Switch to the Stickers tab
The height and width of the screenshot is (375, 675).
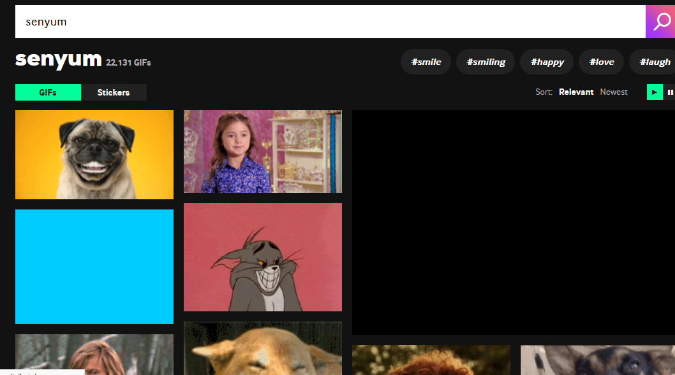(x=114, y=92)
